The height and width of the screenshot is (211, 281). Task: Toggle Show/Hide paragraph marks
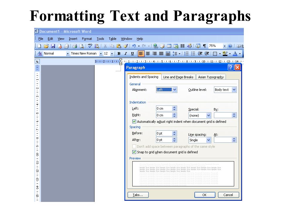(x=205, y=46)
